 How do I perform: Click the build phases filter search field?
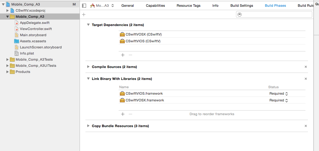274,14
